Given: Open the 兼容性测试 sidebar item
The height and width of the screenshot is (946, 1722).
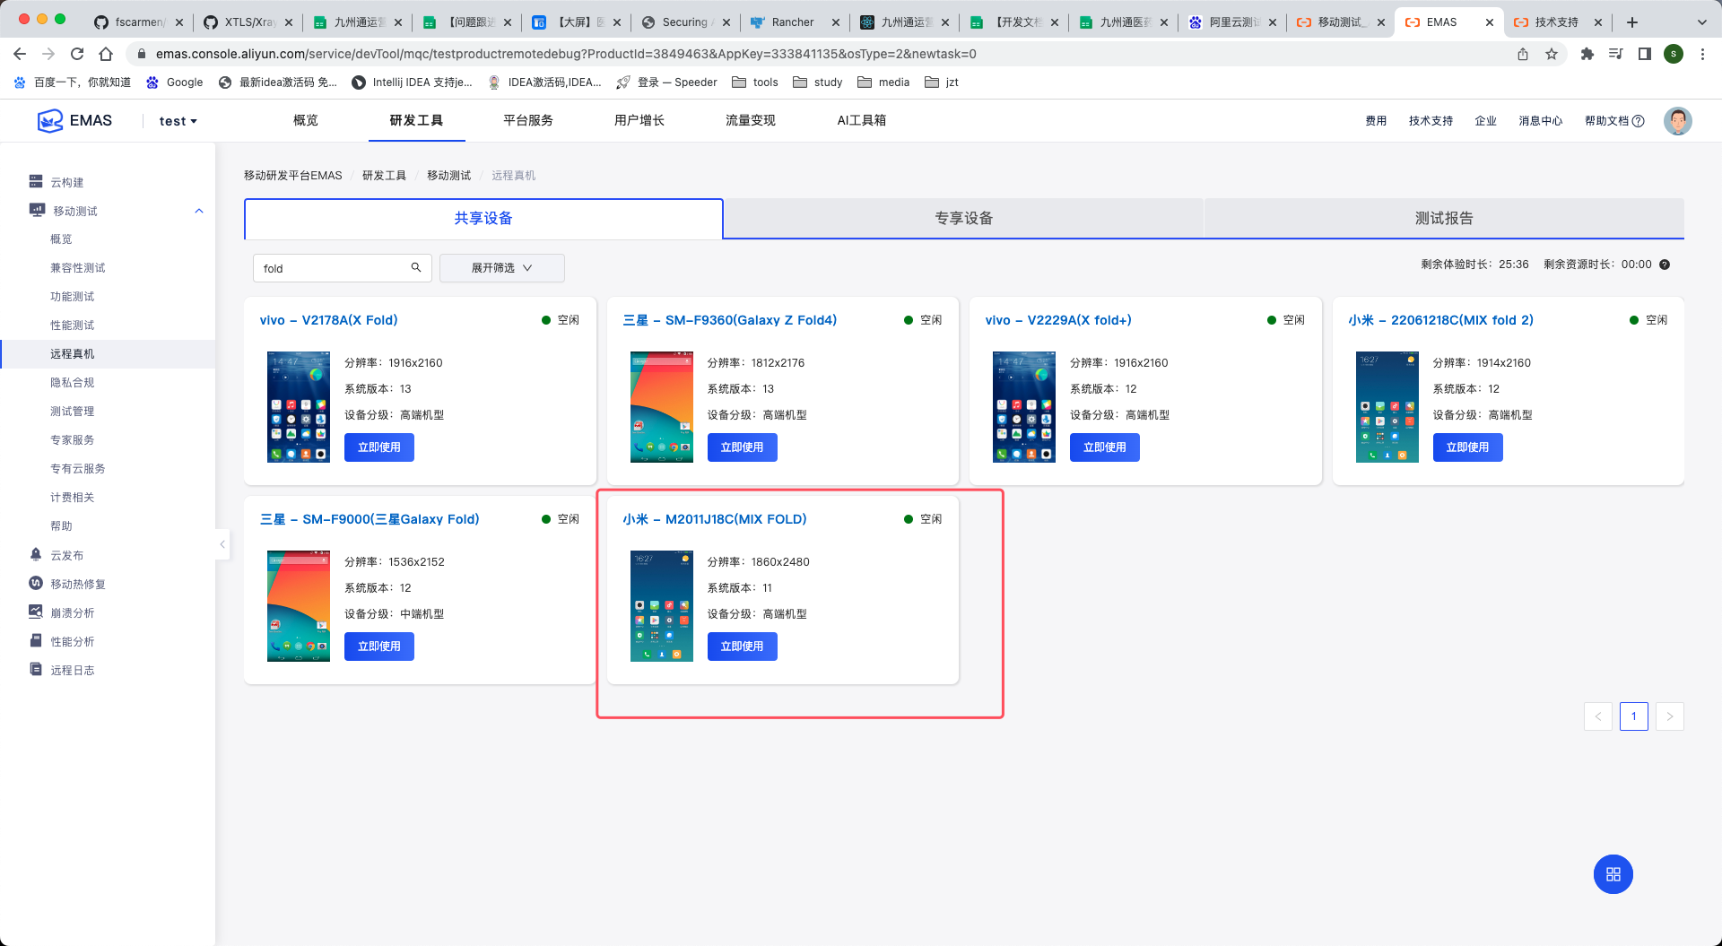Looking at the screenshot, I should [78, 268].
